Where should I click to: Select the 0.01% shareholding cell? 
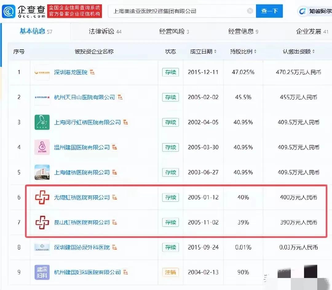point(243,248)
